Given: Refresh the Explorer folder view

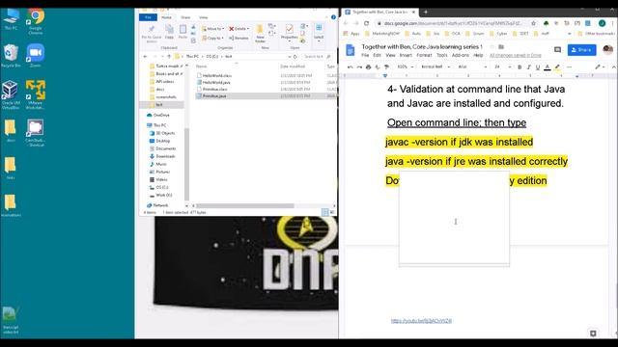Looking at the screenshot, I should coord(295,57).
